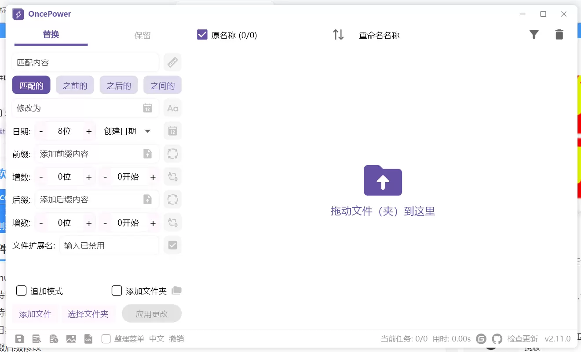
Task: Click the 当前任务: 0/0 status text
Action: (x=404, y=339)
